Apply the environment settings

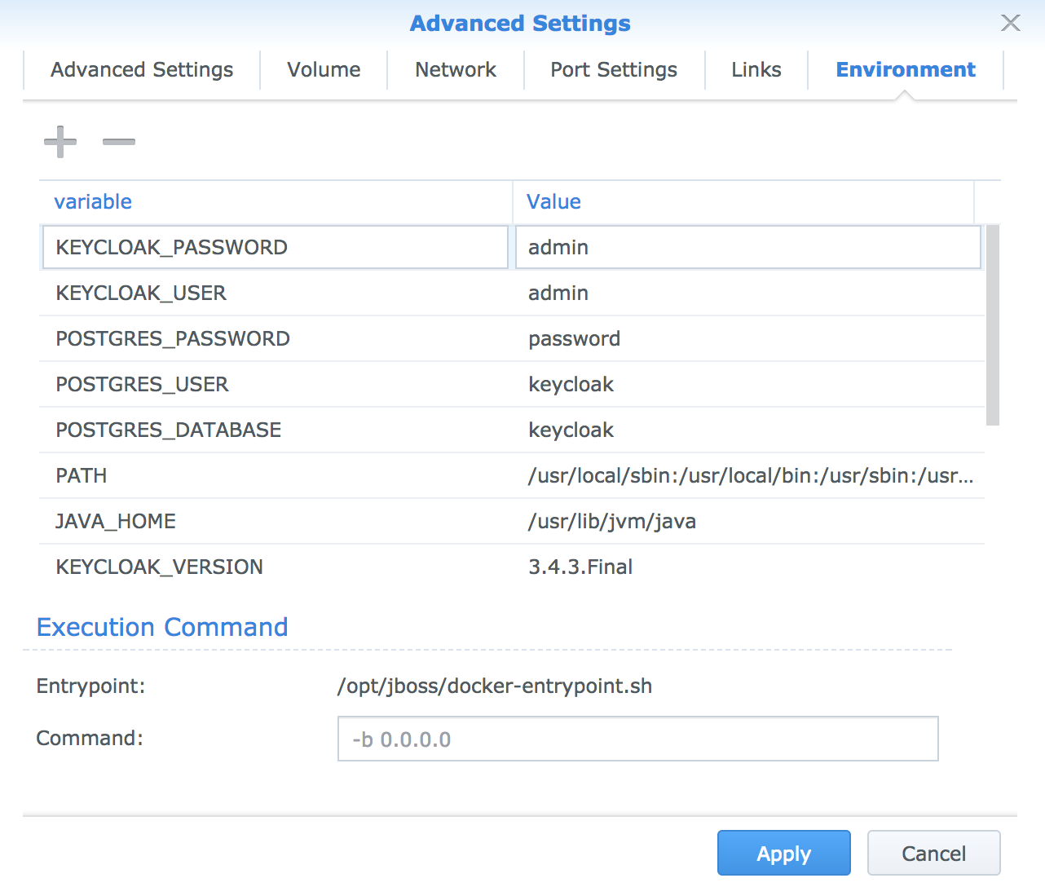(x=784, y=853)
